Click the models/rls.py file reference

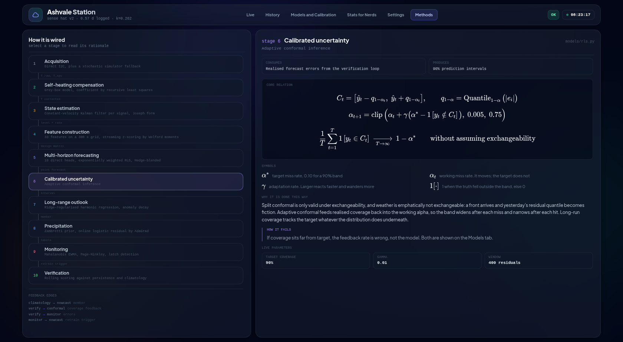click(580, 41)
